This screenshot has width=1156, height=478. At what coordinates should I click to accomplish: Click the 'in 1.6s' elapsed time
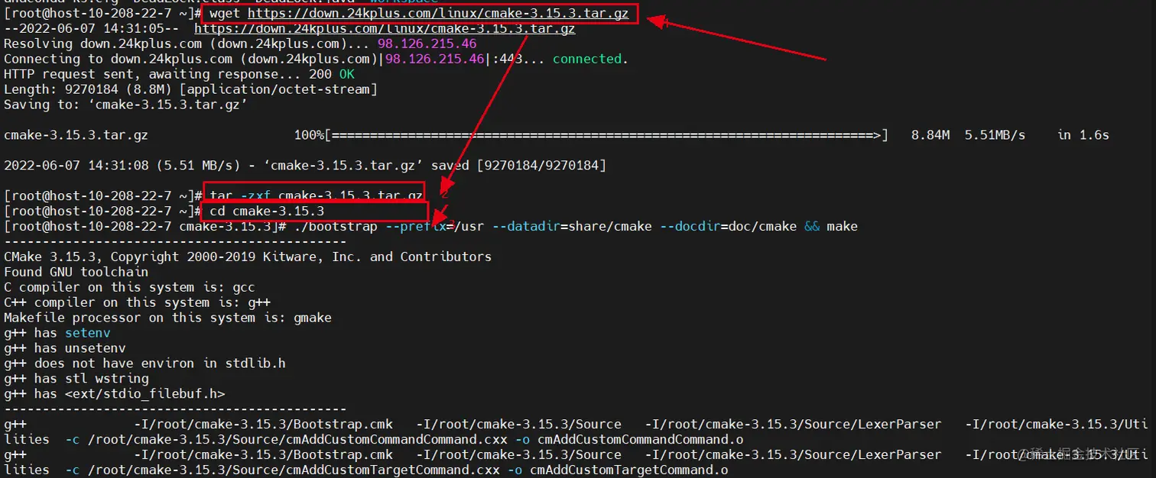(1083, 135)
